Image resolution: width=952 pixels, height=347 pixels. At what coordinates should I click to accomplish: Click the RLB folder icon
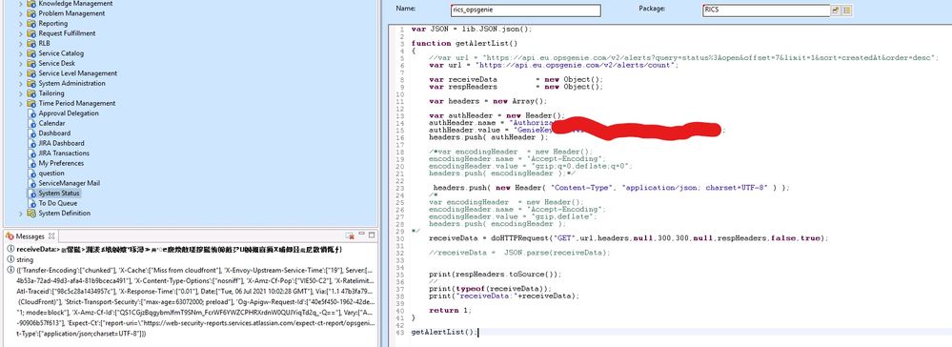coord(31,43)
